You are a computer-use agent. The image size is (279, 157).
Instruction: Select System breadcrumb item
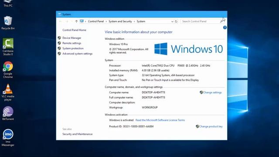point(141,21)
